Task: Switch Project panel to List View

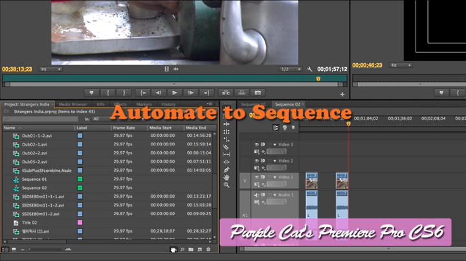Action: (5, 249)
